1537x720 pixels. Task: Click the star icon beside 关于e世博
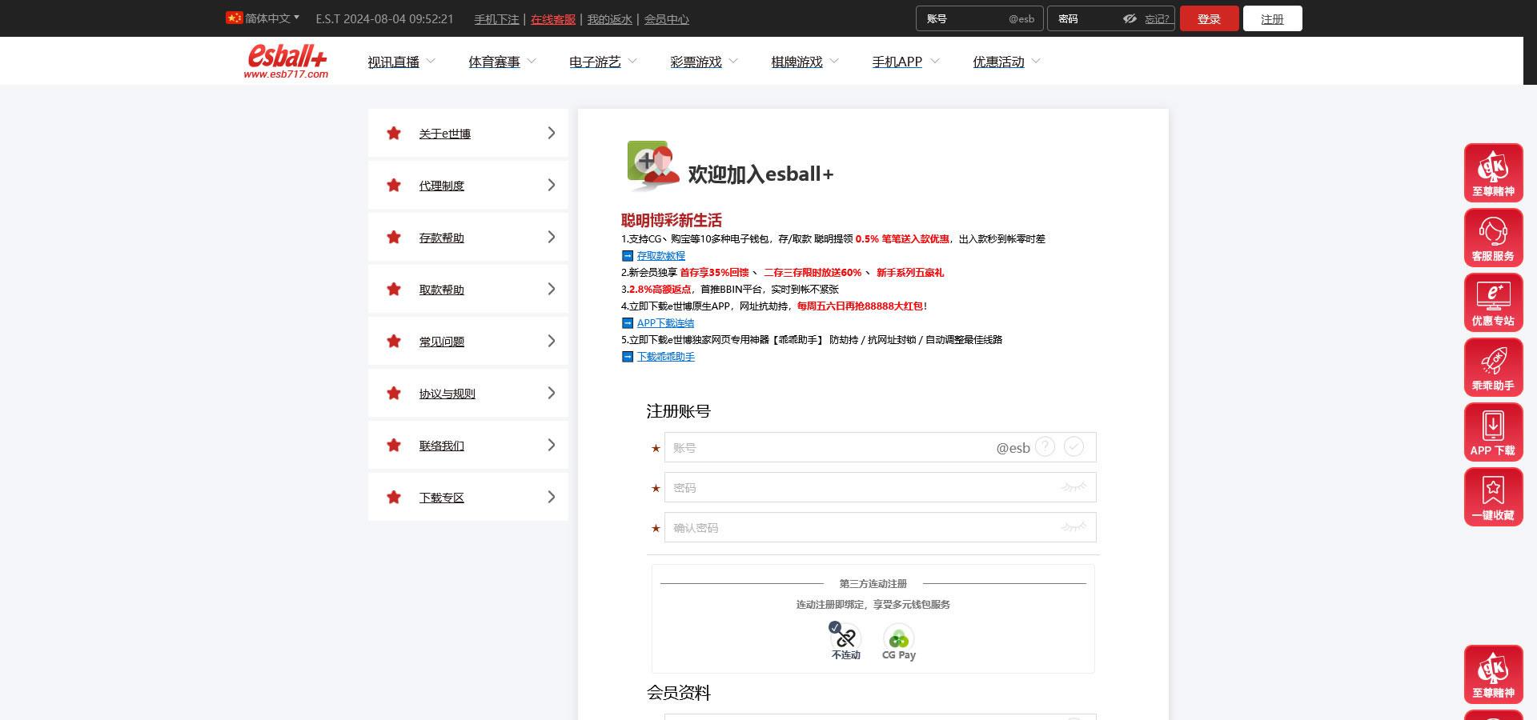pyautogui.click(x=394, y=134)
